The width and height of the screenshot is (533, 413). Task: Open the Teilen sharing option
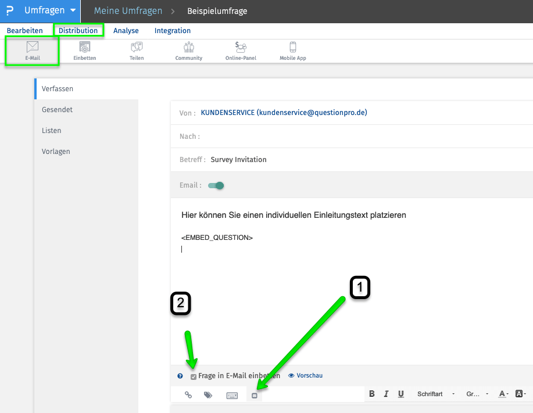pos(137,51)
